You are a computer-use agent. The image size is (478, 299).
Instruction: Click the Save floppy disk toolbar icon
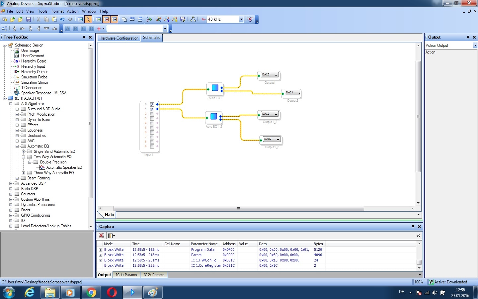click(29, 19)
